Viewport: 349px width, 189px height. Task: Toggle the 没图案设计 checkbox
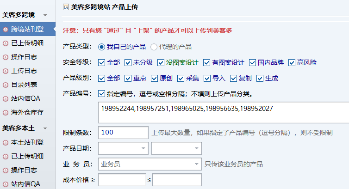161,63
